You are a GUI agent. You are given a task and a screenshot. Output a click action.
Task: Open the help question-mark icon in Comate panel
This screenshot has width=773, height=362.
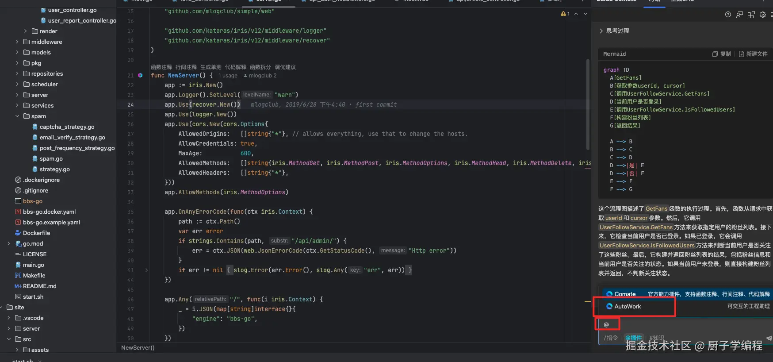pos(728,15)
